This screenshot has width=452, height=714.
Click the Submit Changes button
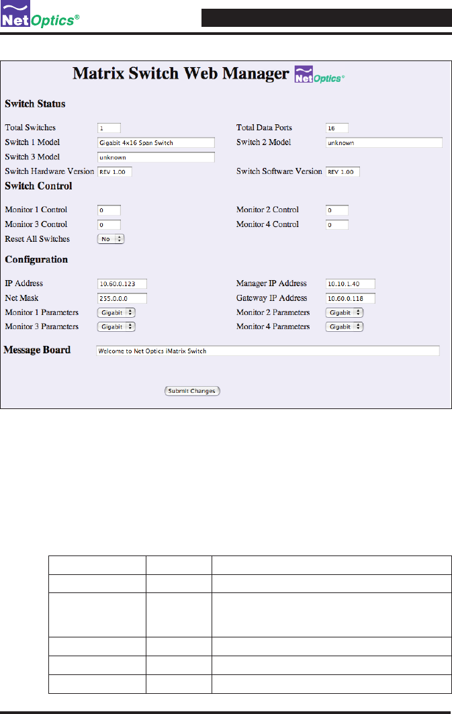[x=192, y=391]
